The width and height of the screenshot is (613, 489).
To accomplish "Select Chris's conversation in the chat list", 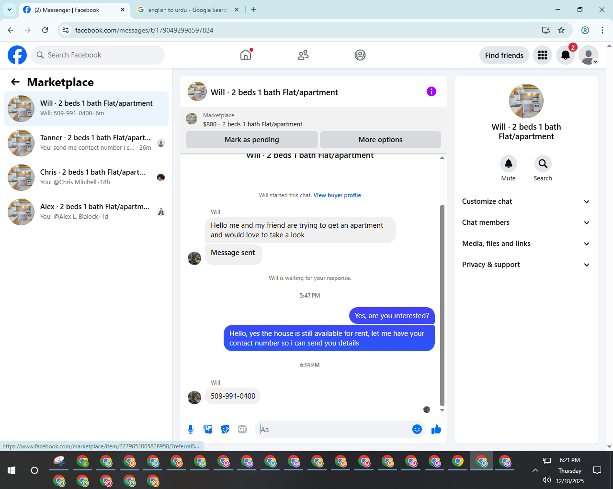I will point(86,178).
